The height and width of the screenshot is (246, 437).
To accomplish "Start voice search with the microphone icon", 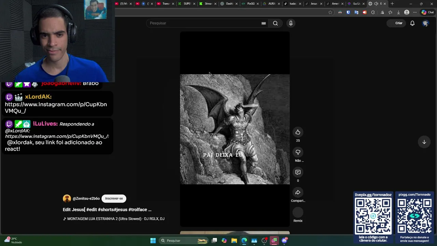I will [291, 23].
